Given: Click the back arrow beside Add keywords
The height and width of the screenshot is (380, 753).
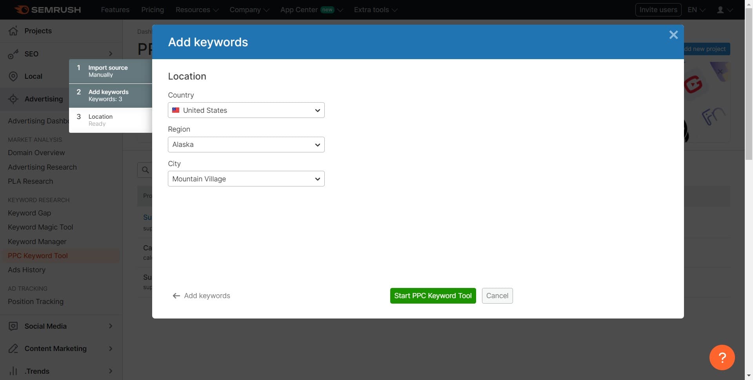Looking at the screenshot, I should pyautogui.click(x=176, y=296).
